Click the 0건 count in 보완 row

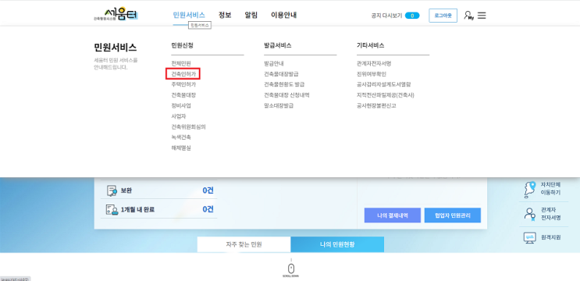[x=208, y=190]
